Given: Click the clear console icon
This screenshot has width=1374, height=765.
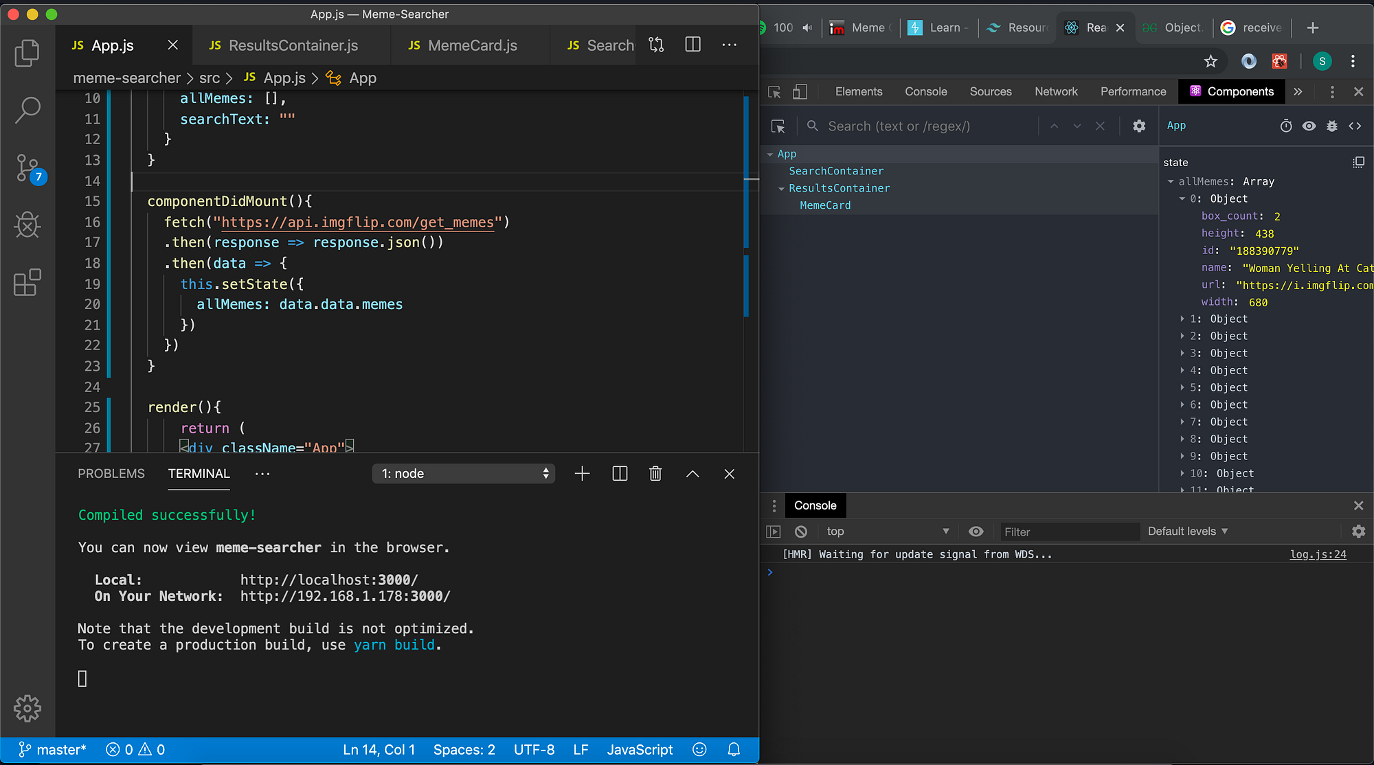Looking at the screenshot, I should click(801, 532).
